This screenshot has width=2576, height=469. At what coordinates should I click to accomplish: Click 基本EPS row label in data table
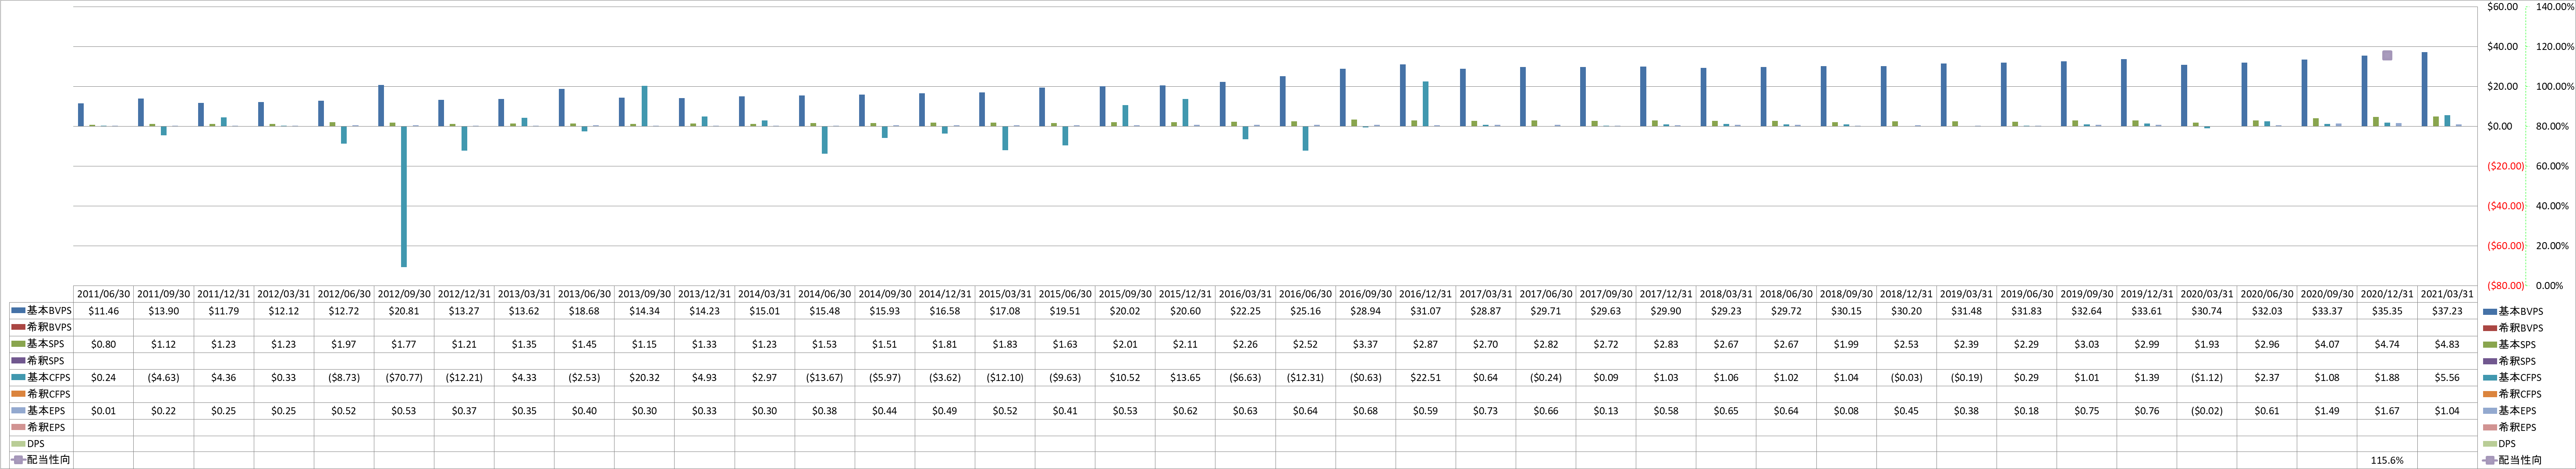coord(46,411)
